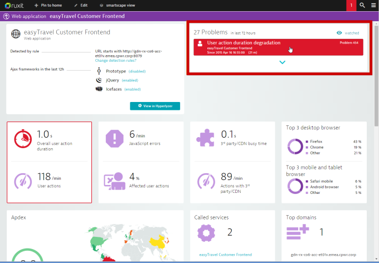
Task: Select Safari mobile 6 % row
Action: (x=333, y=181)
